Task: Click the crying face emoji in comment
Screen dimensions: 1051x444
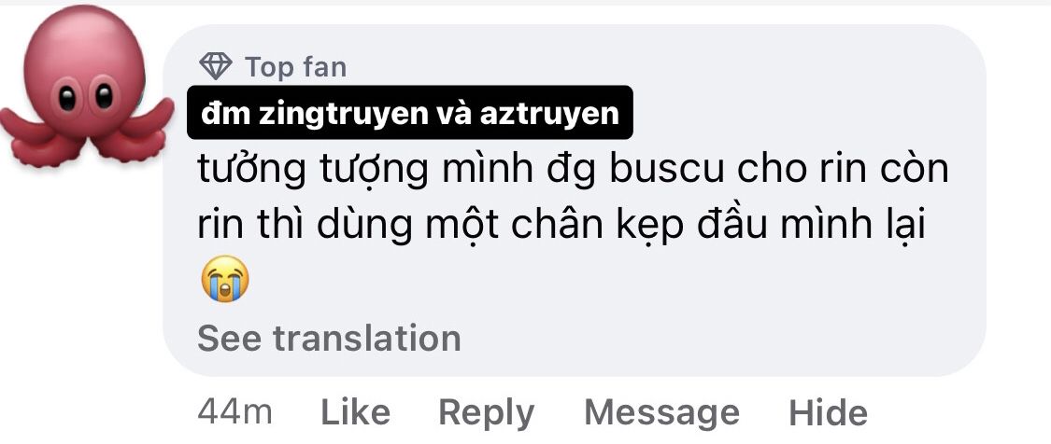Action: [224, 279]
